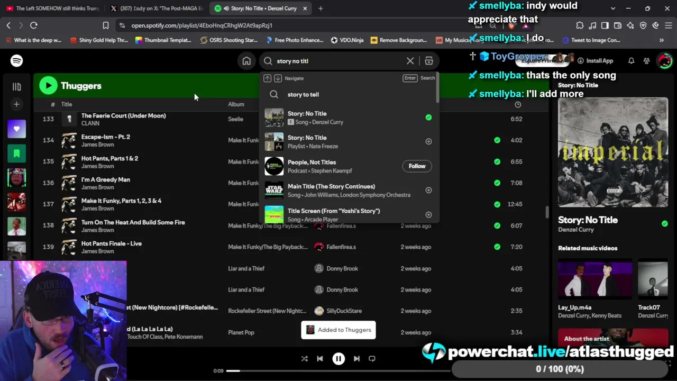
Task: Open a new browser tab
Action: point(321,8)
